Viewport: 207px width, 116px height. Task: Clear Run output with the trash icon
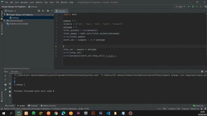click(10, 95)
